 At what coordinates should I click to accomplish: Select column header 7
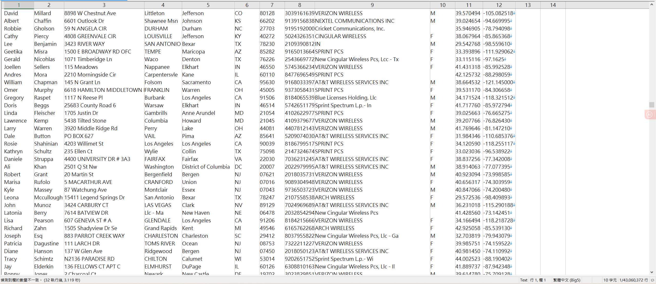point(272,5)
